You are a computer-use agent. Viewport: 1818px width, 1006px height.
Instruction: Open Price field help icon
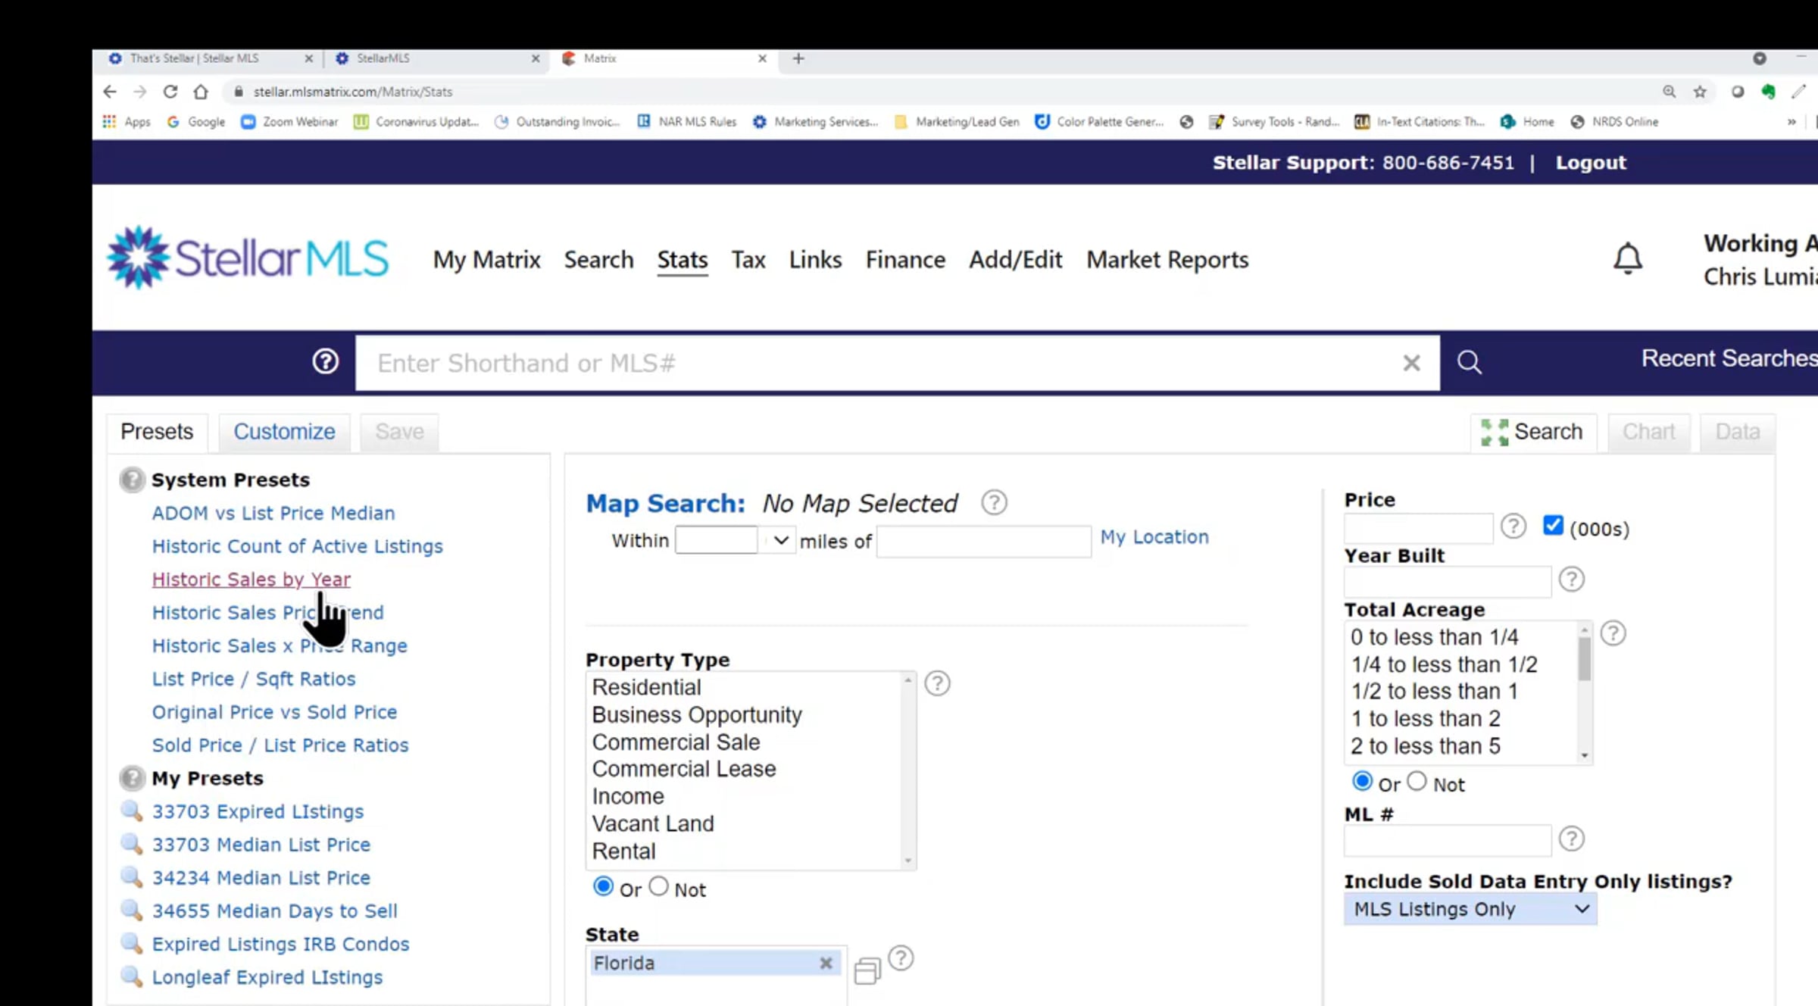click(1513, 526)
